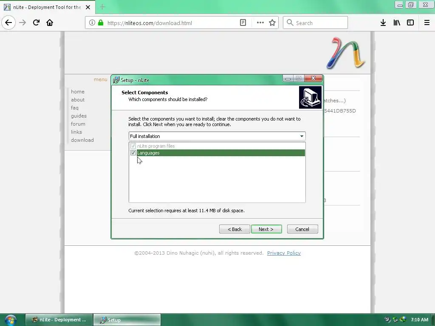
Task: Proceed with the Next button
Action: tap(266, 229)
